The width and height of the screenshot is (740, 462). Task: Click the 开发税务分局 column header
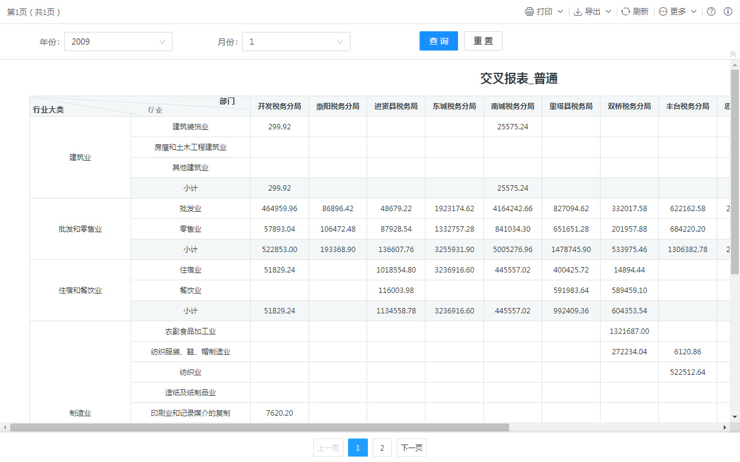(x=280, y=106)
